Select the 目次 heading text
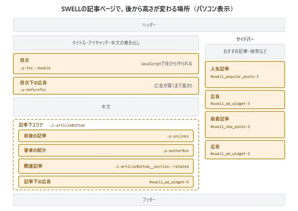The width and height of the screenshot is (298, 211). pyautogui.click(x=25, y=60)
